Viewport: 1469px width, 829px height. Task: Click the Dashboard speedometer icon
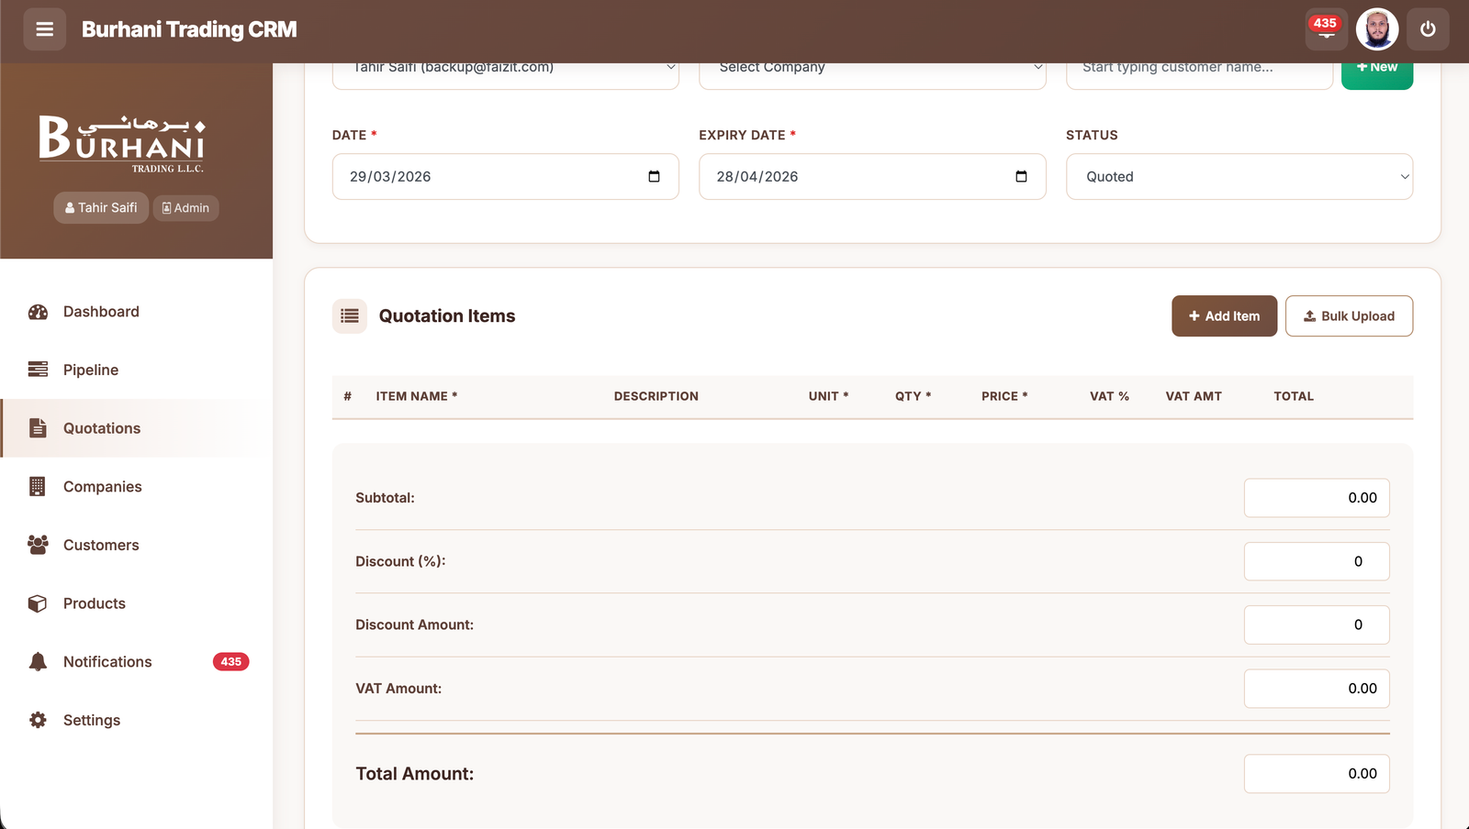click(x=37, y=311)
